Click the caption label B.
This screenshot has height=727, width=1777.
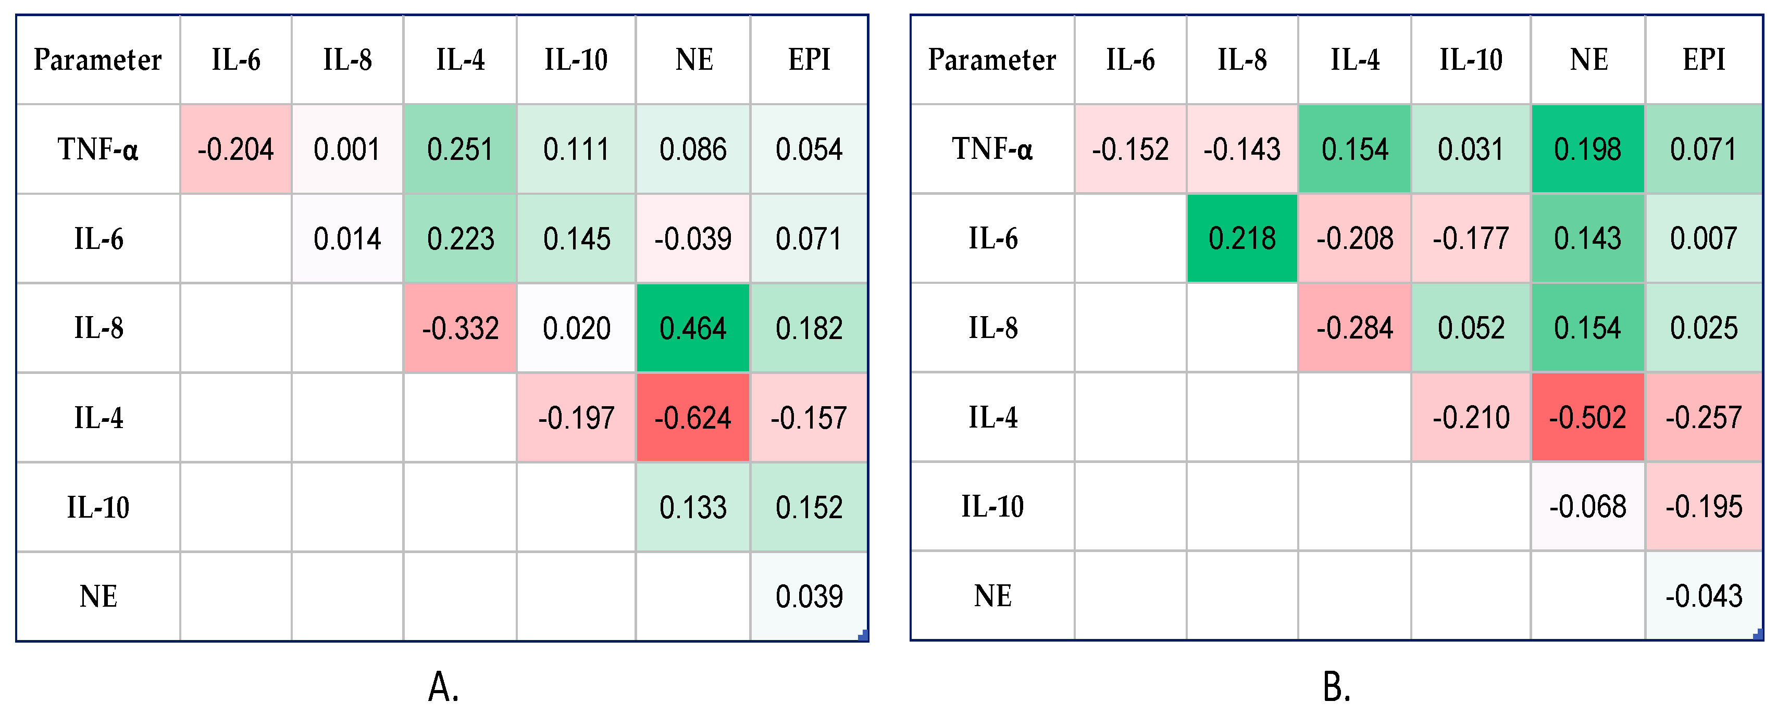1337,688
